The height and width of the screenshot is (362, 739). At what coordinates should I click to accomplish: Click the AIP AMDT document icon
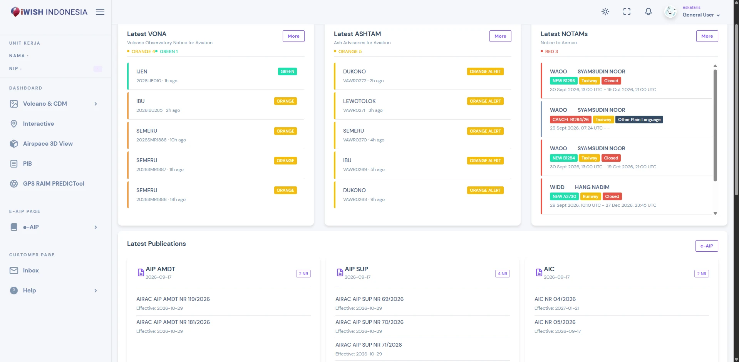[x=141, y=272]
